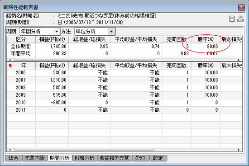Viewport: 249px width, 166px height.
Task: Select the 2010 year row
Action: (124, 103)
